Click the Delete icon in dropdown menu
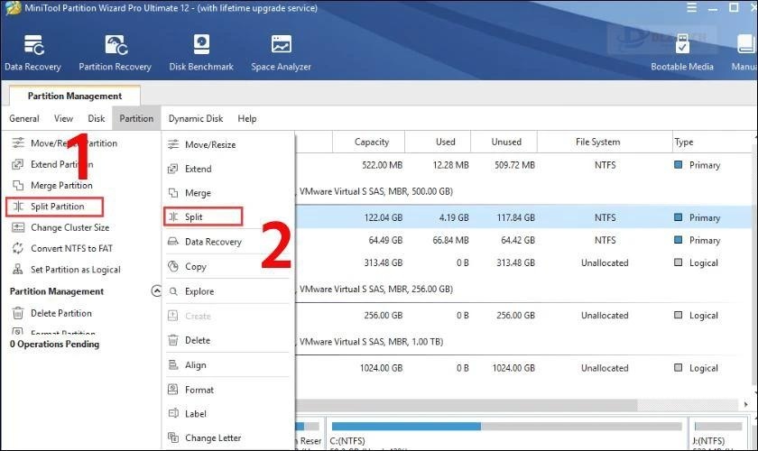Screen dimensions: 758x451 click(x=173, y=340)
